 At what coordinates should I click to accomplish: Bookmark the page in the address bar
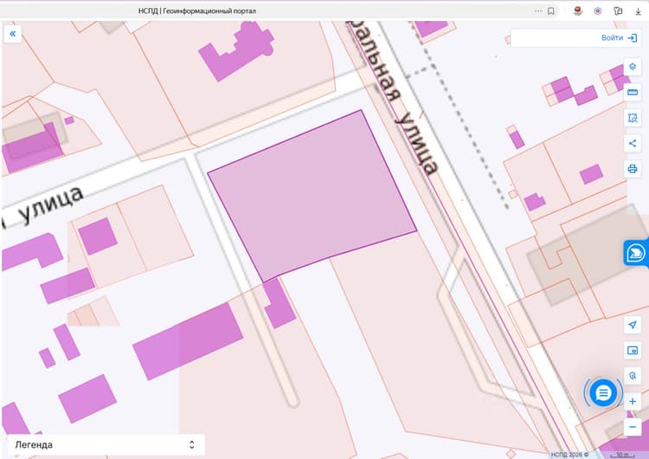click(551, 11)
